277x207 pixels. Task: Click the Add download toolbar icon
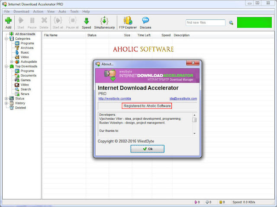click(x=8, y=22)
